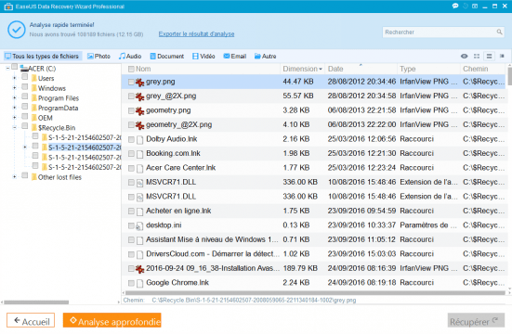The width and height of the screenshot is (512, 334).
Task: Start Analyse approfondie deep scan
Action: pyautogui.click(x=112, y=321)
